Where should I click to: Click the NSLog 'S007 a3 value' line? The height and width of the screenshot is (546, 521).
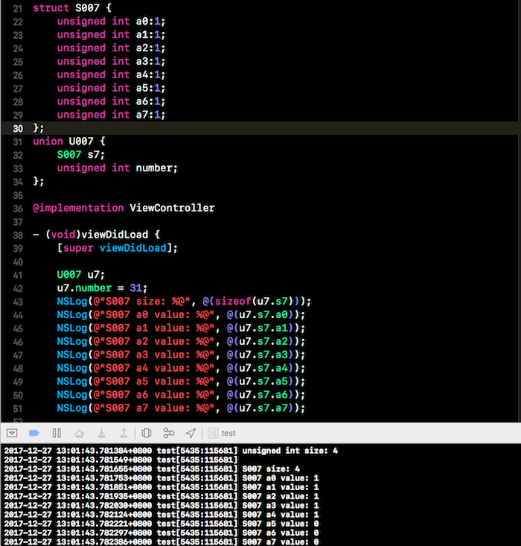click(x=181, y=355)
